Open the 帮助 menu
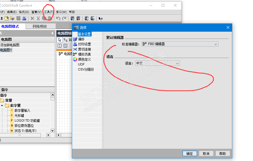 (x=72, y=12)
